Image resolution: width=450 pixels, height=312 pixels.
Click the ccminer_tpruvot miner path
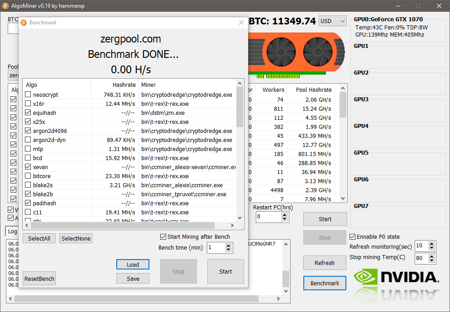coord(184,194)
